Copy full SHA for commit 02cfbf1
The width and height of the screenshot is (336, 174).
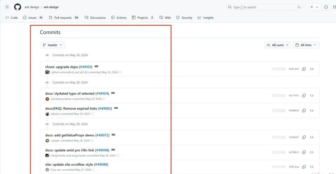(x=304, y=95)
